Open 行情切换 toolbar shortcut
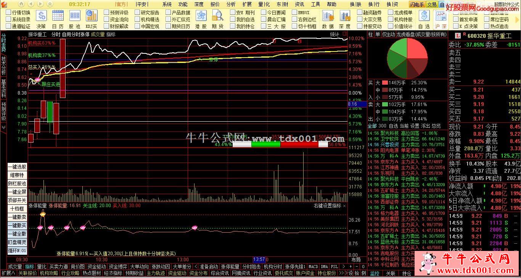This screenshot has height=278, width=521. pyautogui.click(x=18, y=13)
